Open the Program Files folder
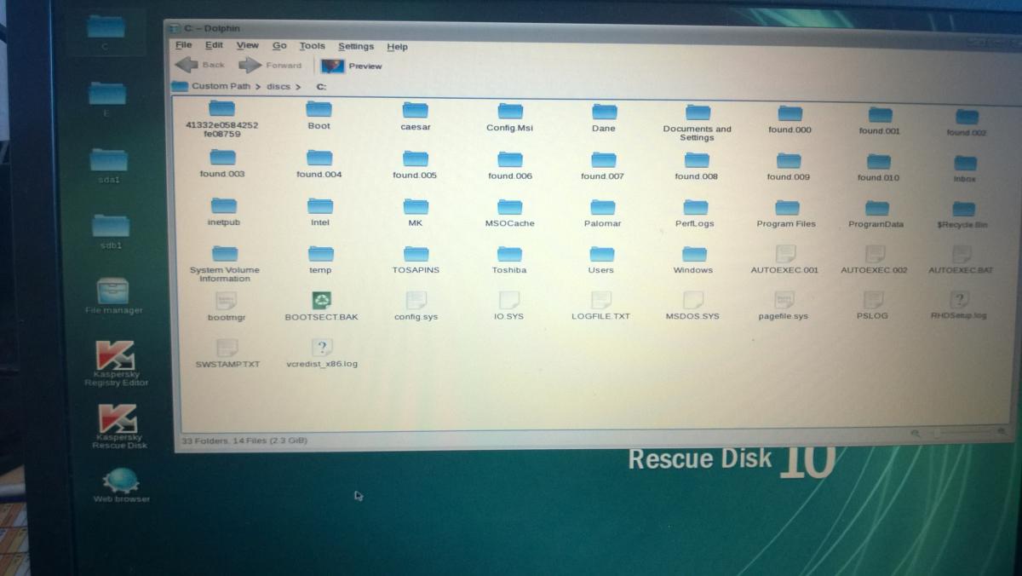 [x=786, y=214]
